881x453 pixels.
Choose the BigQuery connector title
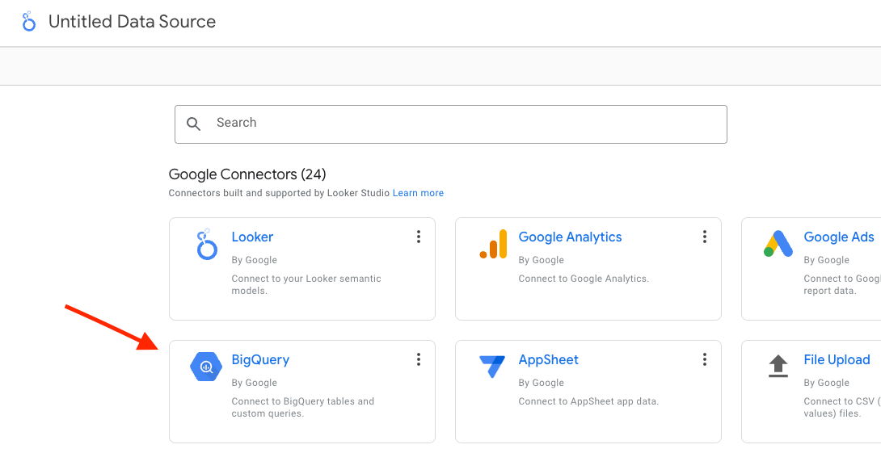coord(260,360)
